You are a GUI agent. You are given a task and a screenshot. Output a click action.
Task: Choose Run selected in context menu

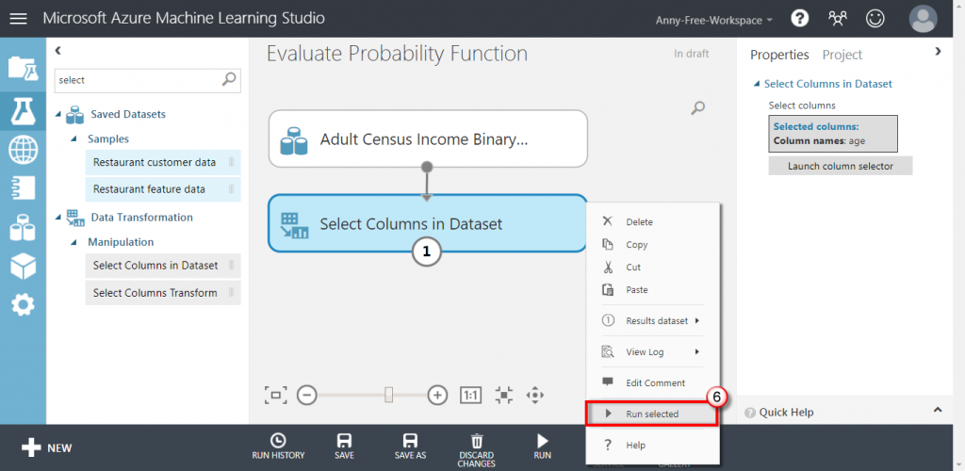point(652,414)
